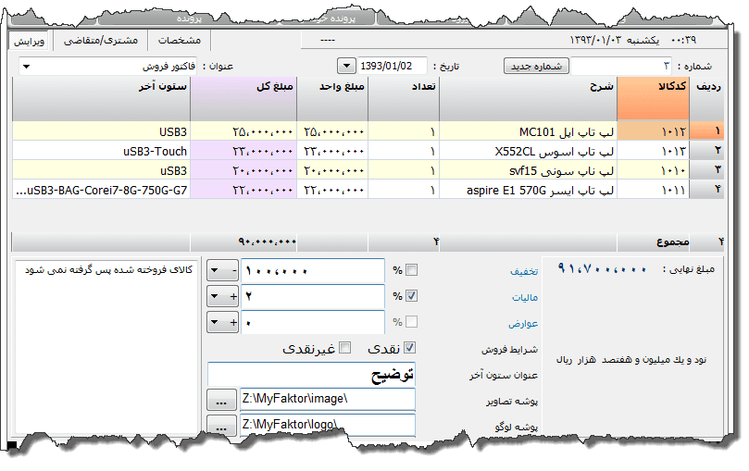
Task: Click the browse button for image folder
Action: [x=219, y=400]
